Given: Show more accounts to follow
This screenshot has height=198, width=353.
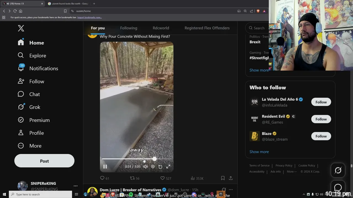Looking at the screenshot, I should pos(259,152).
